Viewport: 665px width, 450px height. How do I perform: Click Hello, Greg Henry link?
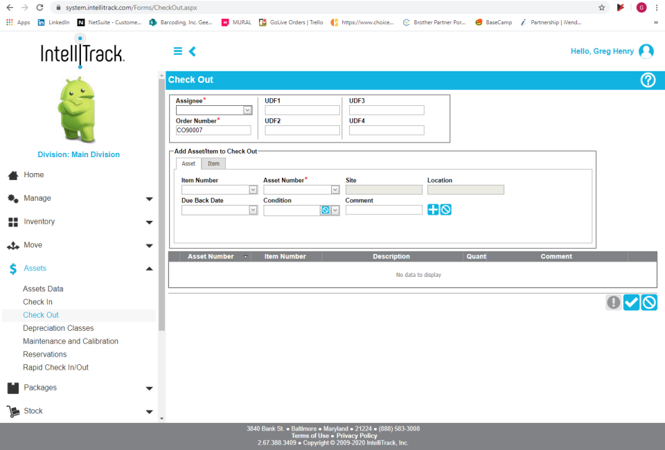pos(602,51)
